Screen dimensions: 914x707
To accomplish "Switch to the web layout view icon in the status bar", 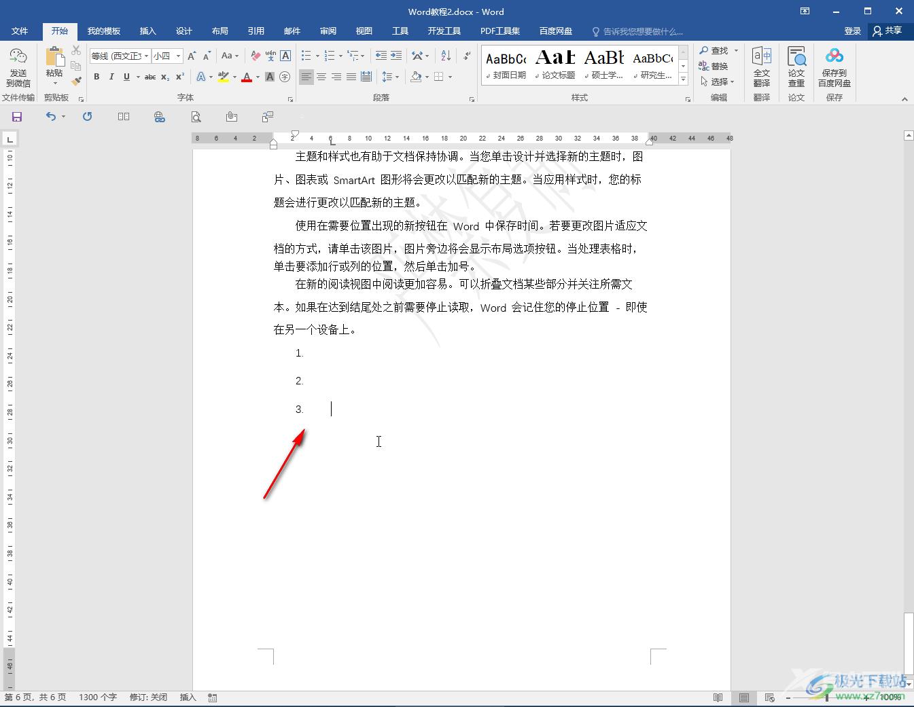I will [770, 697].
